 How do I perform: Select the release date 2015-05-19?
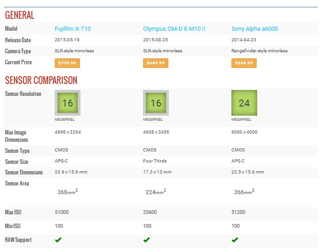[67, 40]
